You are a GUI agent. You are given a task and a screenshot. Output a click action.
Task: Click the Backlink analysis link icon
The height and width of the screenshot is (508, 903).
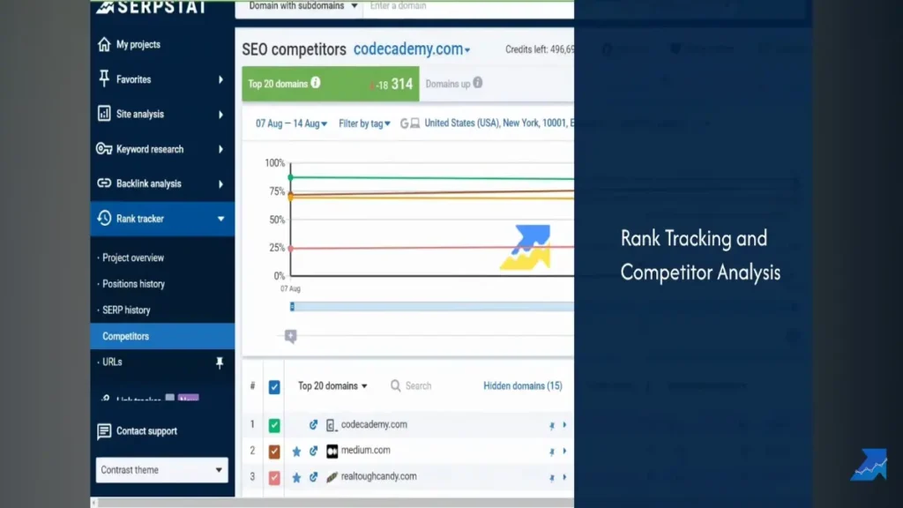104,183
